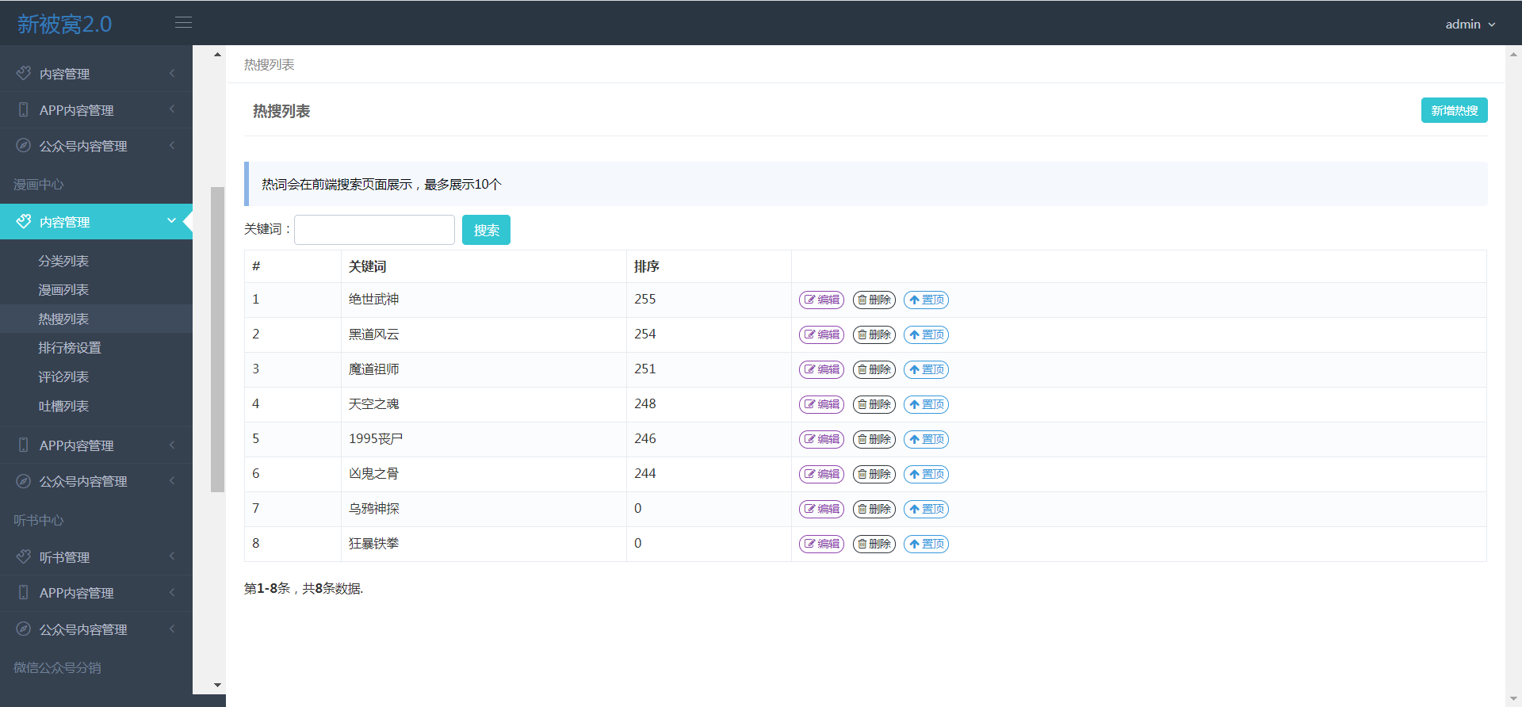Click the 热搜列表 breadcrumb text
Viewport: 1522px width, 707px height.
(x=269, y=64)
